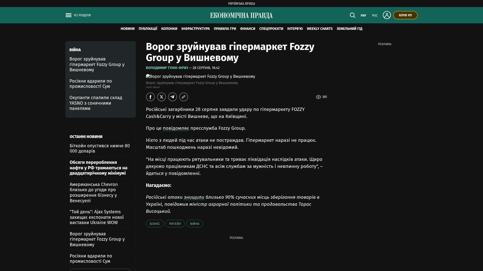The height and width of the screenshot is (271, 483).
Task: Open the hamburger menu icon
Action: (68, 15)
